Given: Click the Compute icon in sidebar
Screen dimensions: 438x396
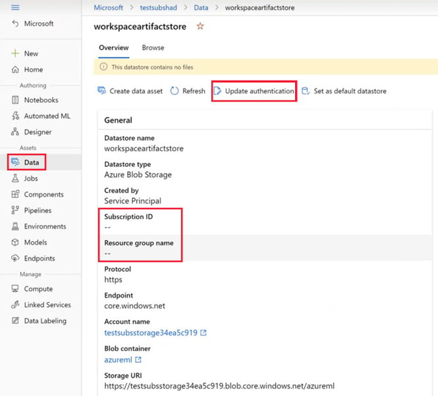Looking at the screenshot, I should pyautogui.click(x=15, y=289).
